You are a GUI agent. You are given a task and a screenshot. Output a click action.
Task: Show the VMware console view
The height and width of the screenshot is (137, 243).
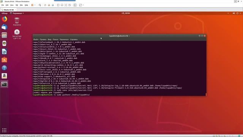coord(75,5)
